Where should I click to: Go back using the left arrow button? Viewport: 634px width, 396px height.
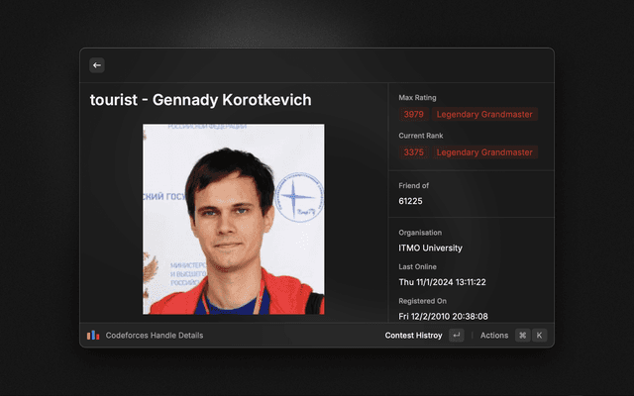97,65
